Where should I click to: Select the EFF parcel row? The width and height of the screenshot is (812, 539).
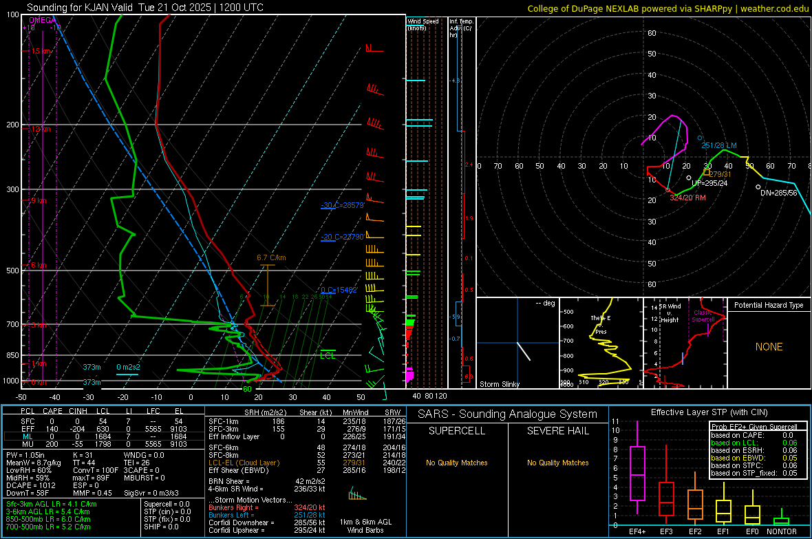coord(103,429)
